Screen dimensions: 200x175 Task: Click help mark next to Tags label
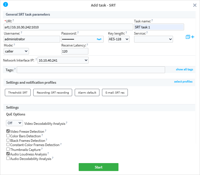coord(15,69)
